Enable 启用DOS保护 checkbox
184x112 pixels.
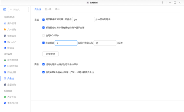point(43,36)
